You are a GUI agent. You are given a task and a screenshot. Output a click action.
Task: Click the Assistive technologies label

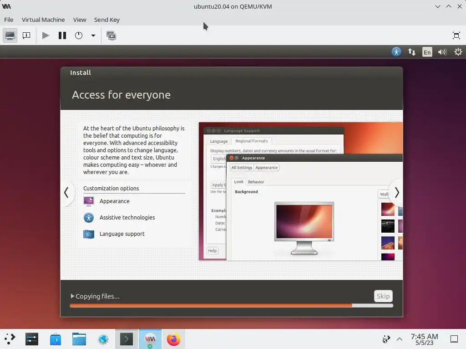point(127,218)
